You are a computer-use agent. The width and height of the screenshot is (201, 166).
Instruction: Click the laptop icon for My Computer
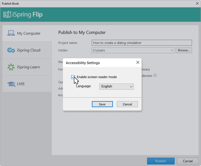click(11, 33)
